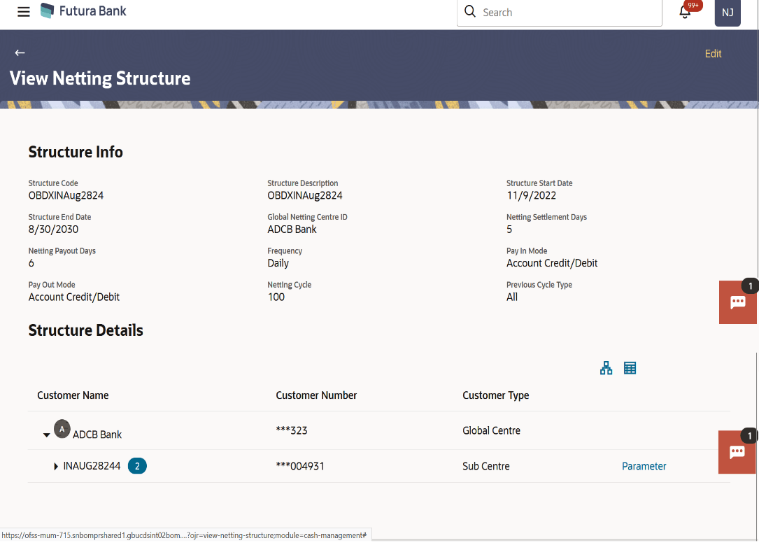Click the Futura Bank logo
759x543 pixels.
(83, 10)
